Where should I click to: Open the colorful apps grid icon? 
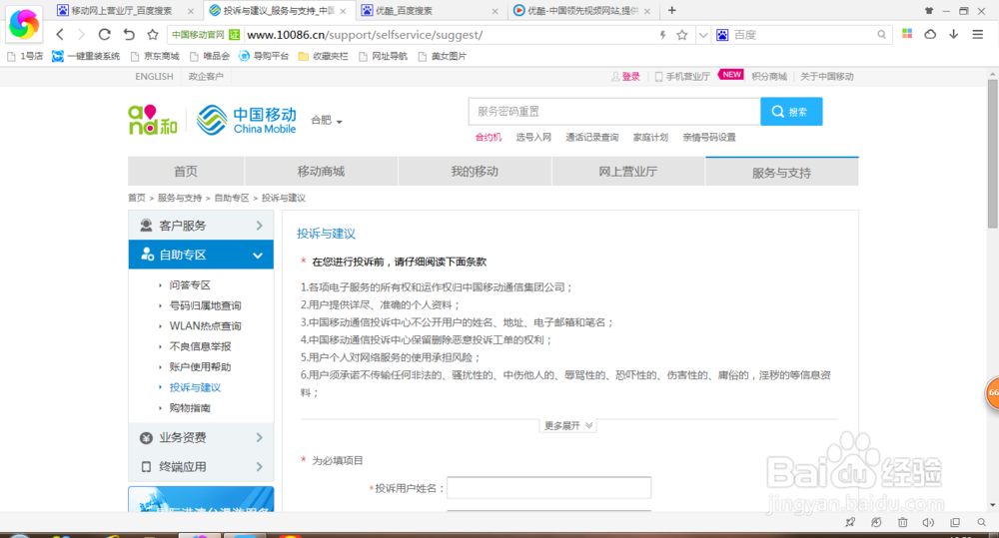click(907, 34)
